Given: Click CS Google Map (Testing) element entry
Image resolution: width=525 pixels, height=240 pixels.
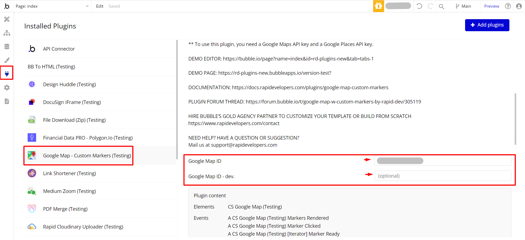Looking at the screenshot, I should (255, 207).
